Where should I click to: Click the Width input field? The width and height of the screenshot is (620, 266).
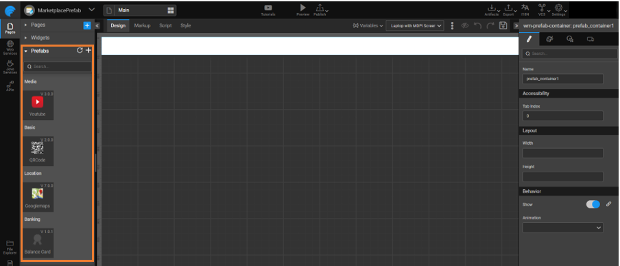[x=562, y=154]
